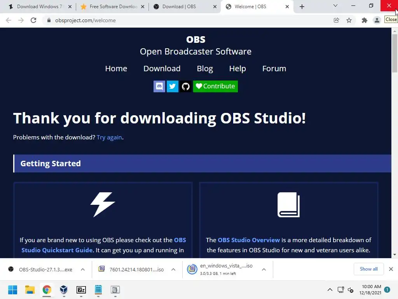The image size is (398, 299).
Task: Click the scrollbar down arrow
Action: tap(395, 255)
